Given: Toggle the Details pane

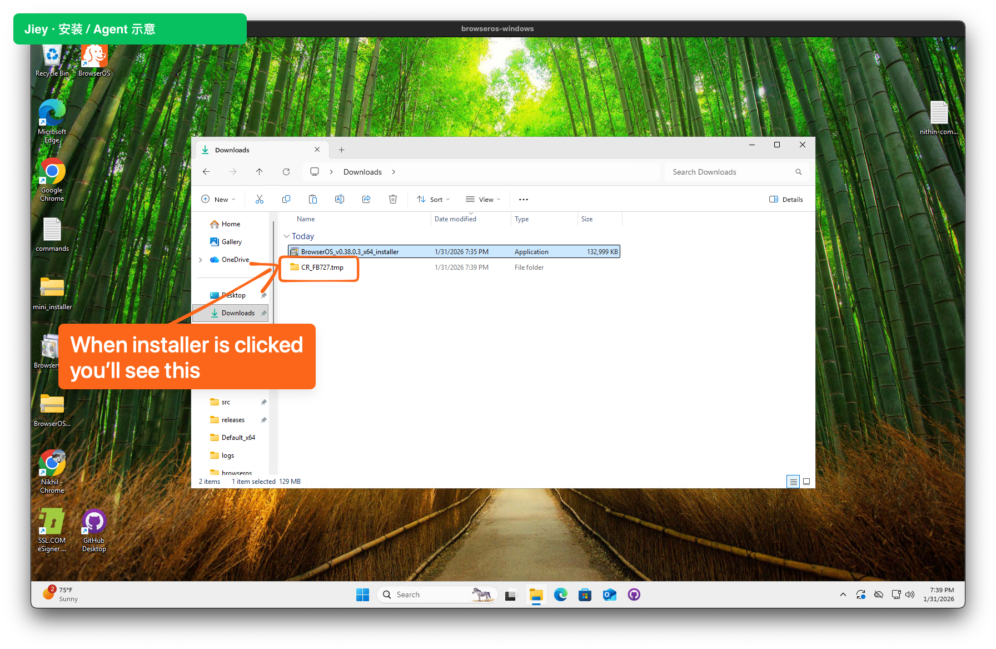Looking at the screenshot, I should point(786,199).
